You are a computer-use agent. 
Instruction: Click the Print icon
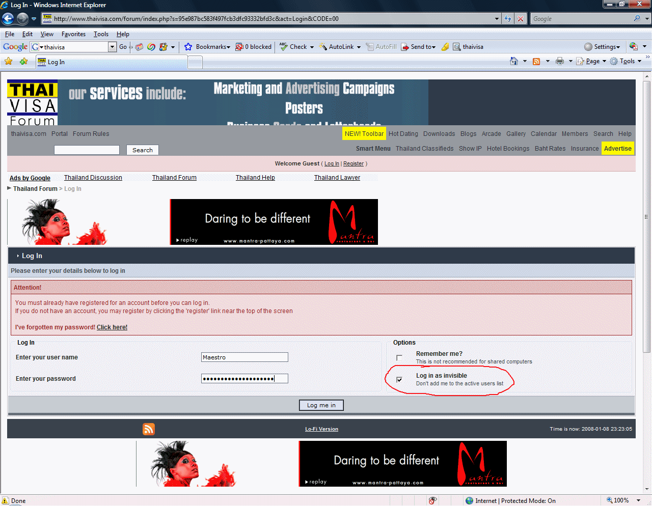[560, 61]
